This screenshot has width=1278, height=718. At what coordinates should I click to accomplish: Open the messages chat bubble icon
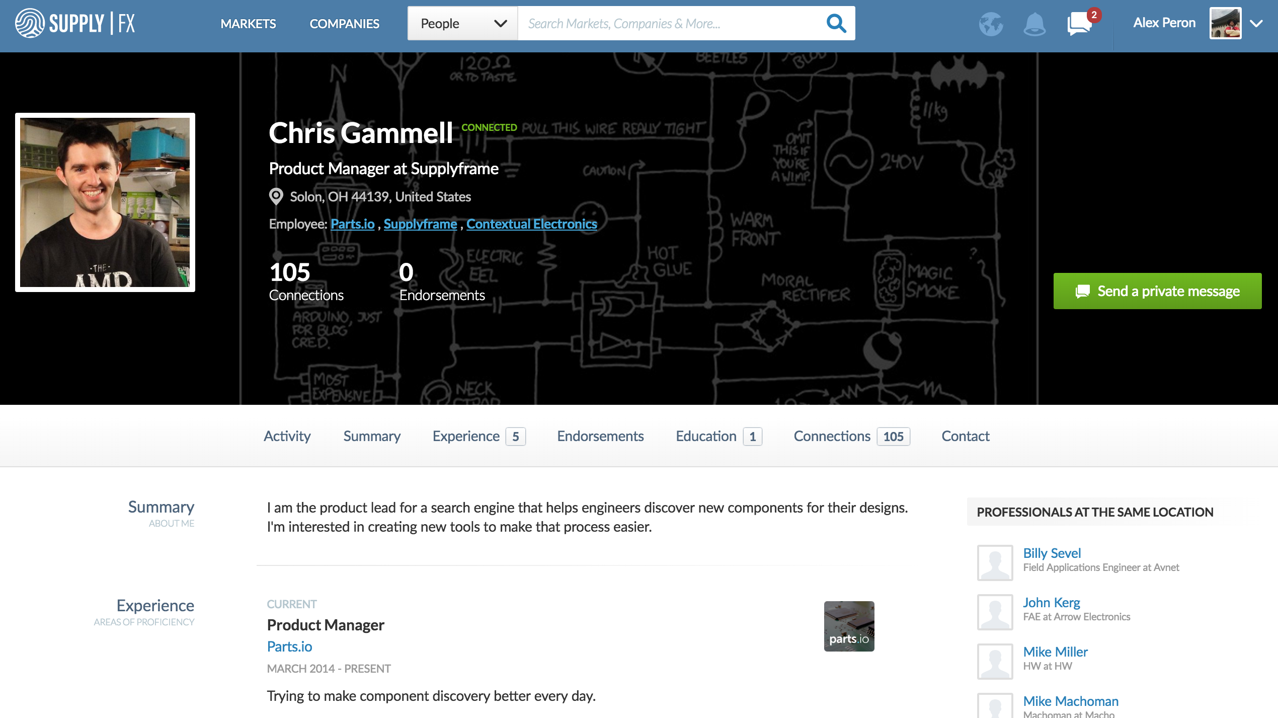coord(1079,24)
